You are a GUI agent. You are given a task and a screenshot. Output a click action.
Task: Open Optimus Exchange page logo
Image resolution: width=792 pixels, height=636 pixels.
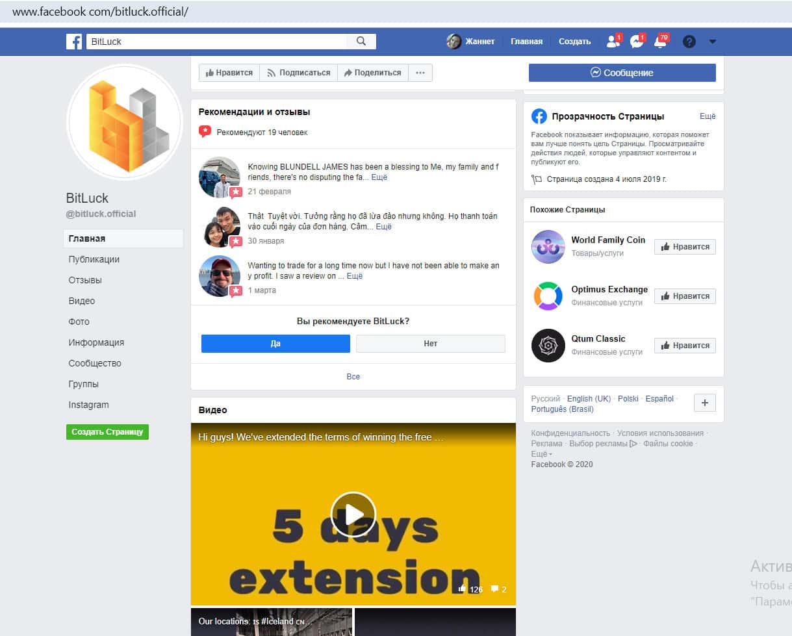pos(548,296)
